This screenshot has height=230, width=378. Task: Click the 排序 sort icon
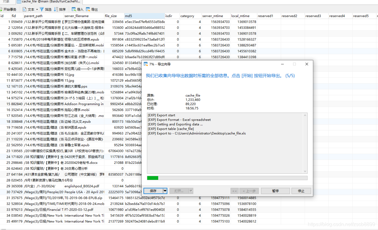(x=56, y=9)
